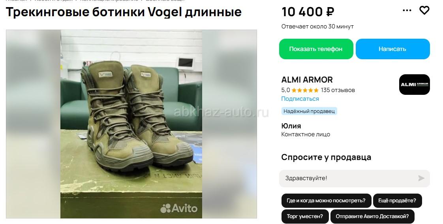Subscribe to seller via Подписаться link
This screenshot has height=224, width=443.
click(x=300, y=99)
